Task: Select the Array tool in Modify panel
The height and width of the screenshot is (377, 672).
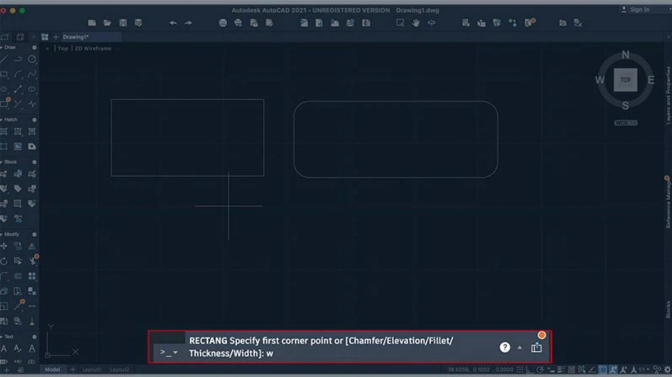Action: pos(32,276)
